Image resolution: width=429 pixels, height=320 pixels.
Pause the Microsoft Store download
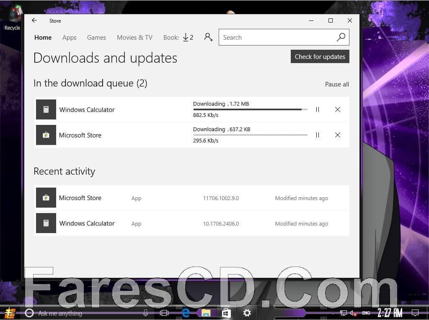(318, 135)
